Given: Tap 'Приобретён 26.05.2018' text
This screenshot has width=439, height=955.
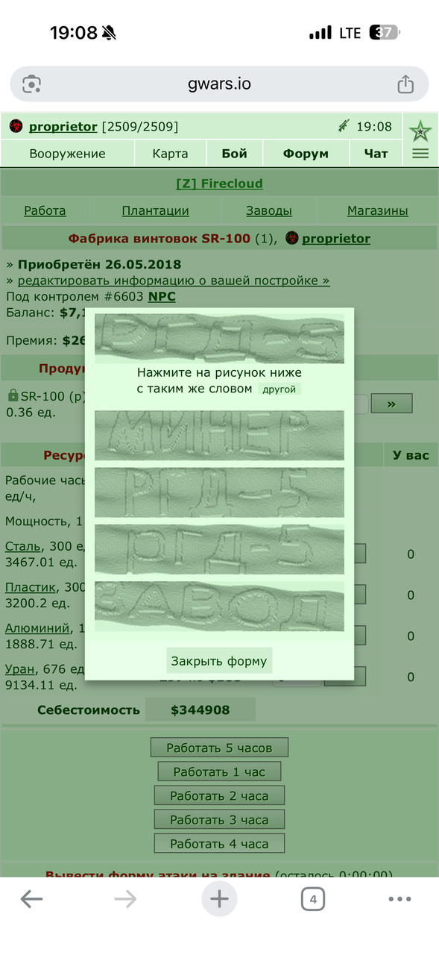Looking at the screenshot, I should click(x=99, y=265).
